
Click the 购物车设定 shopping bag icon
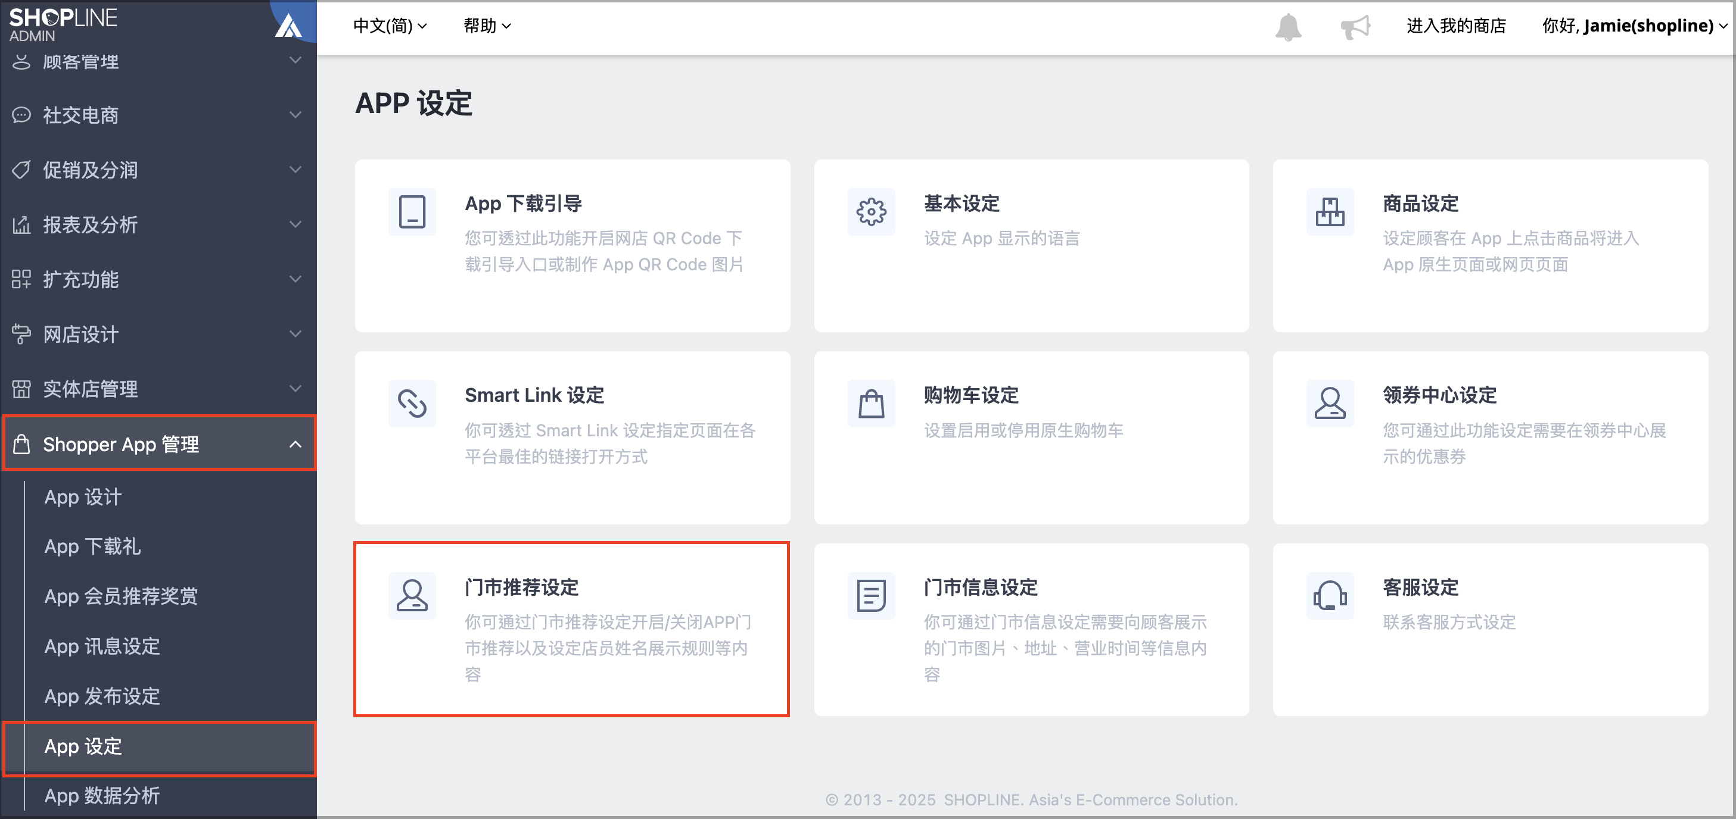[x=871, y=404]
